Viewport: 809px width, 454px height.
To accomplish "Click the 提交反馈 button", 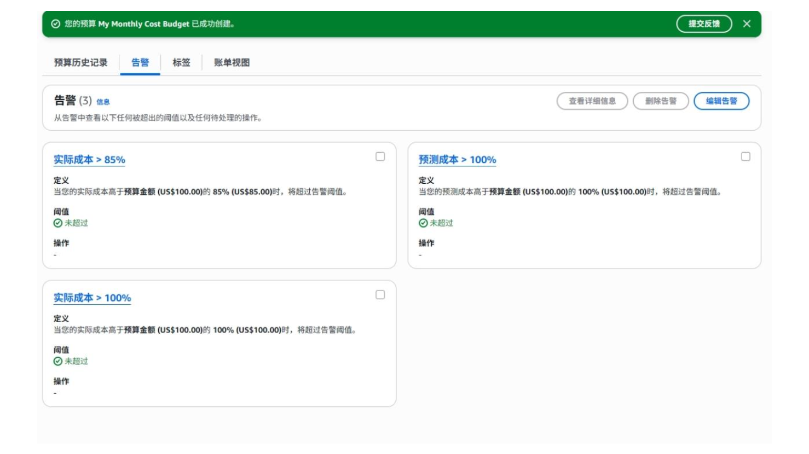I will pos(704,24).
